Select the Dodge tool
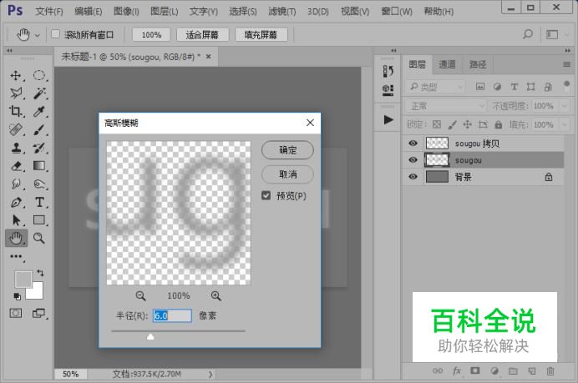The image size is (578, 383). (x=38, y=184)
